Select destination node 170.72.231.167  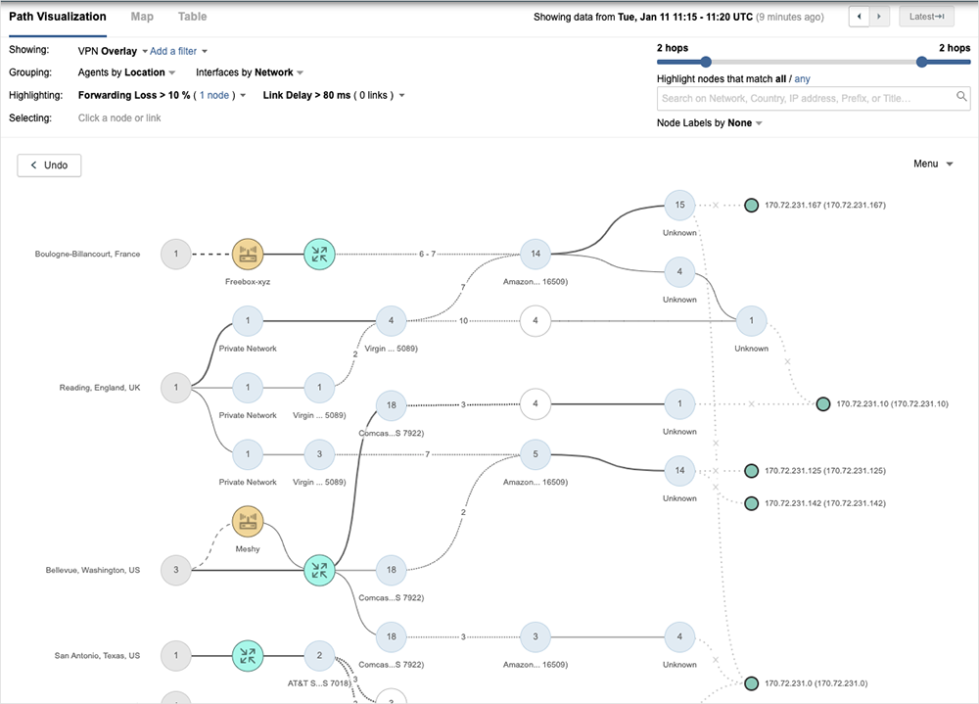pos(751,206)
